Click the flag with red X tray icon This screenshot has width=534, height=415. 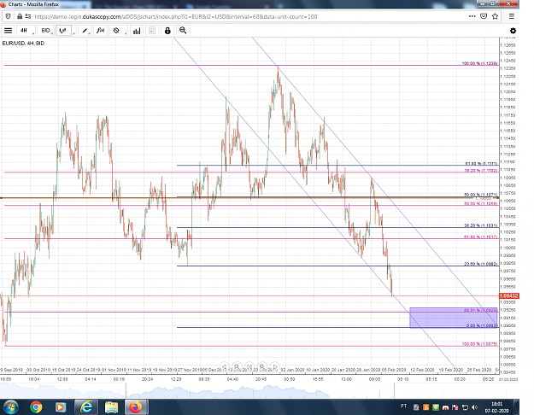455,407
